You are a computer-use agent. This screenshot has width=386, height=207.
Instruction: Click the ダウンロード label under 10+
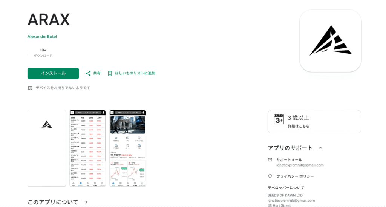click(x=43, y=56)
